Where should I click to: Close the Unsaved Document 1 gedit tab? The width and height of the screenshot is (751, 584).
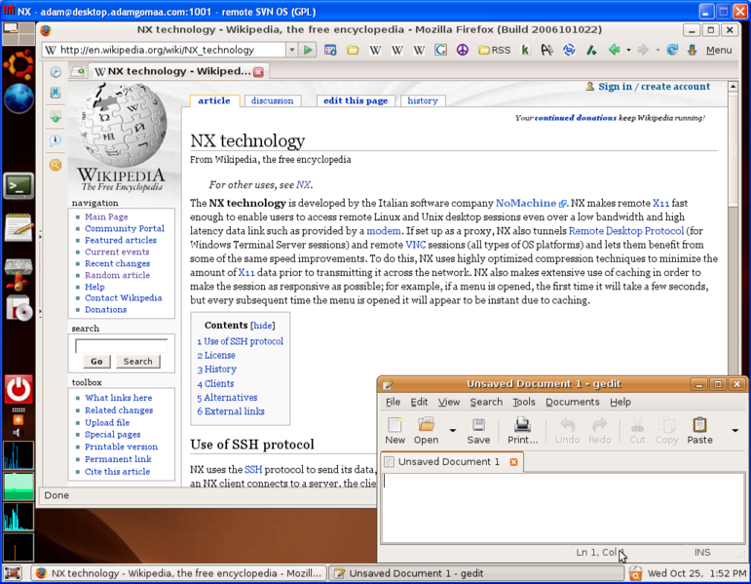(513, 462)
